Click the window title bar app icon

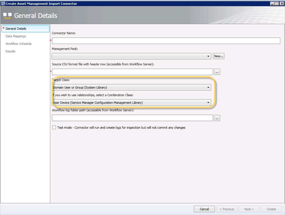coord(3,4)
